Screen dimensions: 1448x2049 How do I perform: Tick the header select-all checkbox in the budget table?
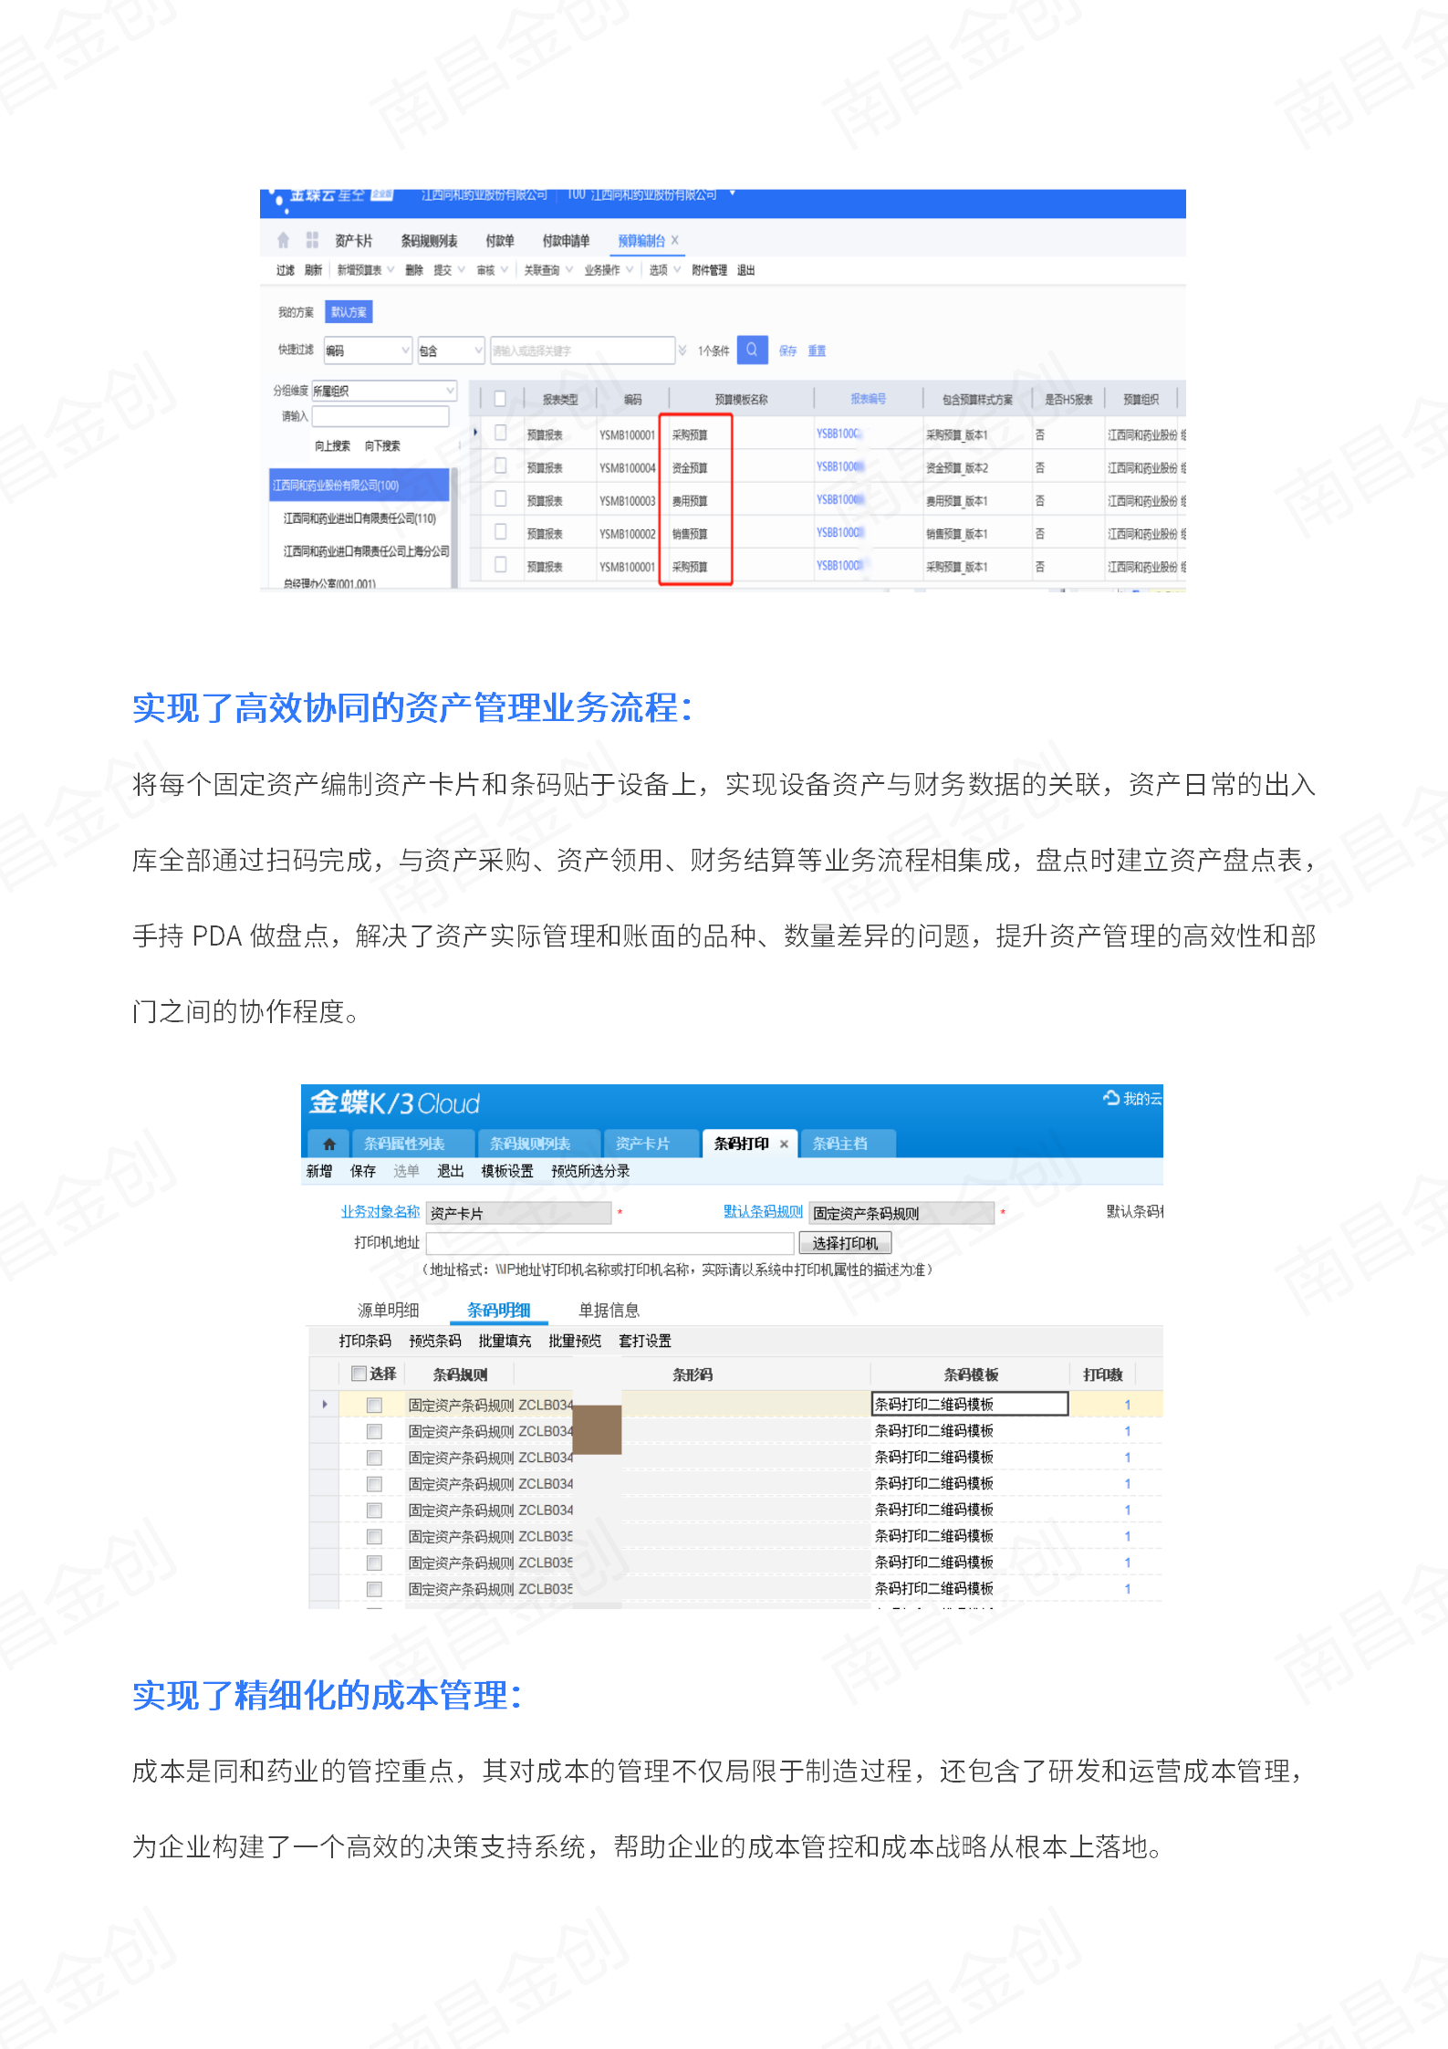(x=500, y=398)
